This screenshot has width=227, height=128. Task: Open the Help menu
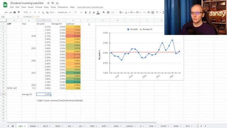point(72,7)
